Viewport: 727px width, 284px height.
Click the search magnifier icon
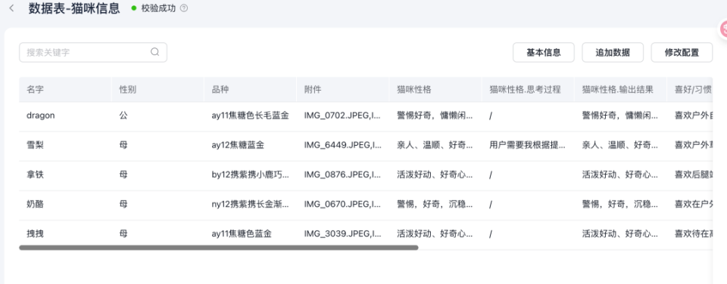(x=154, y=52)
